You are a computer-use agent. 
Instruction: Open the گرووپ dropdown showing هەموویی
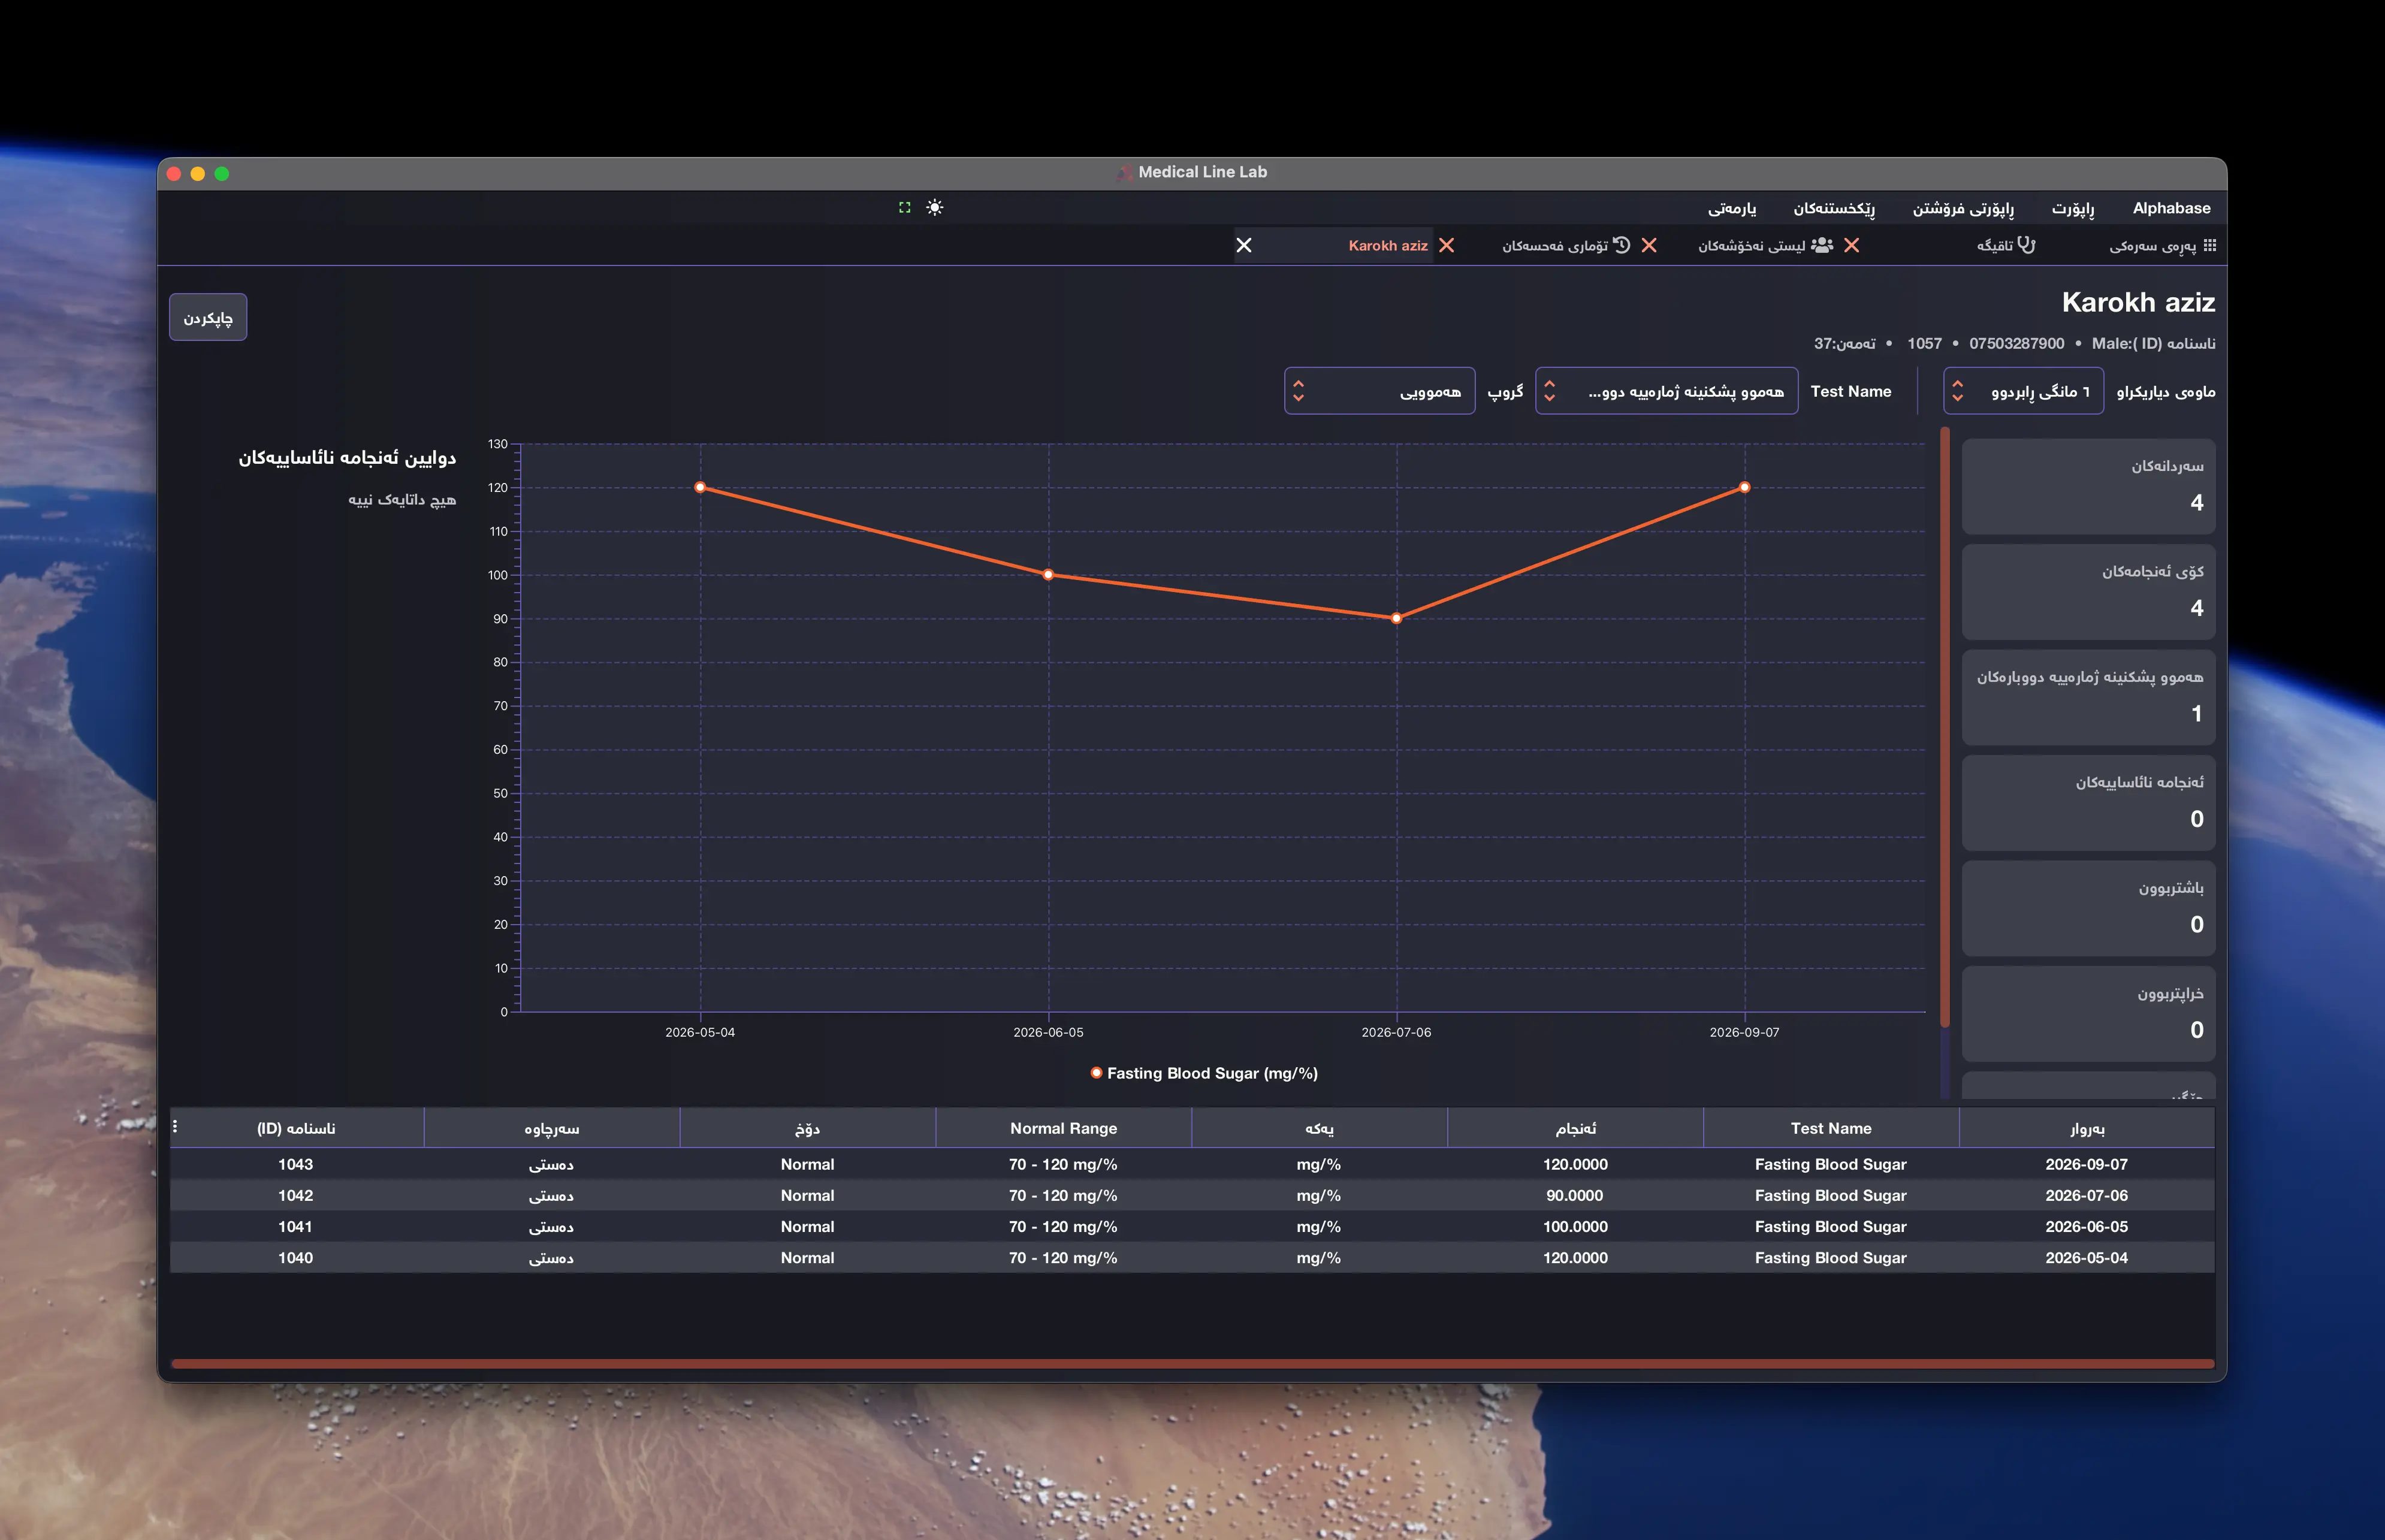pyautogui.click(x=1379, y=391)
